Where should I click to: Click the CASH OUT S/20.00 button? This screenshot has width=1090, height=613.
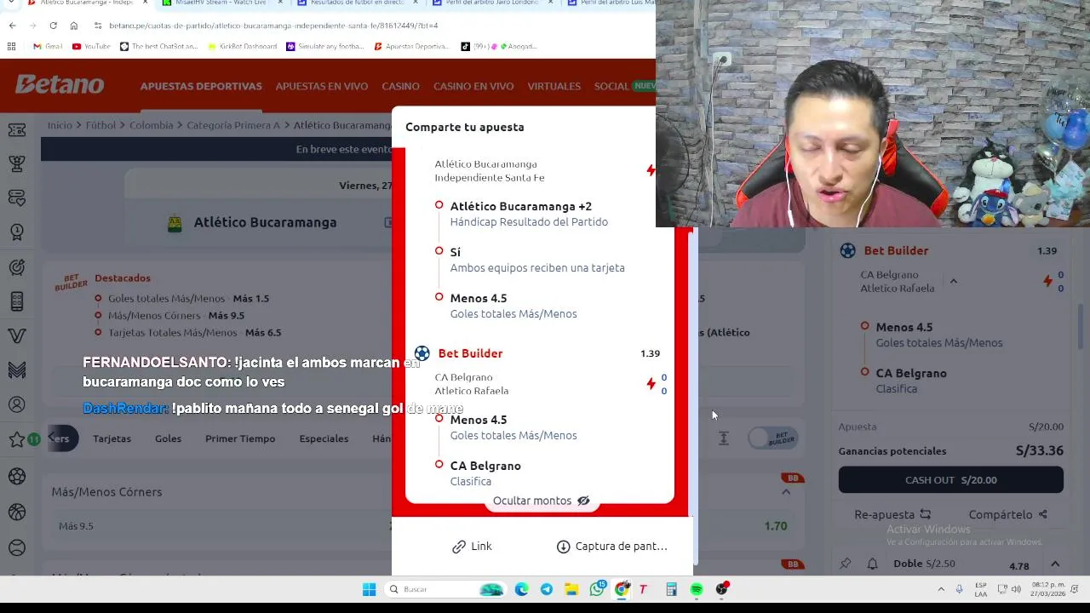click(950, 480)
